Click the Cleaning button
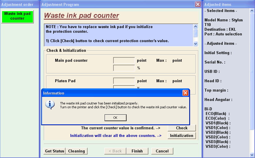Viewport: 255px width, 158px height. pos(76,151)
